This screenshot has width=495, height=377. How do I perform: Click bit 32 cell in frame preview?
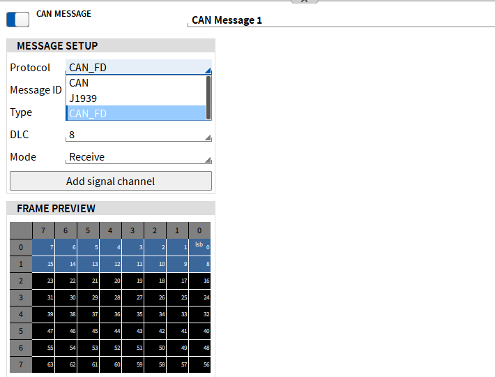coord(199,314)
